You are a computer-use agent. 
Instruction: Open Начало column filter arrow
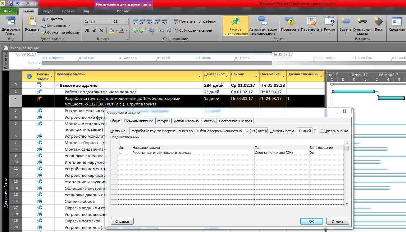[257, 76]
